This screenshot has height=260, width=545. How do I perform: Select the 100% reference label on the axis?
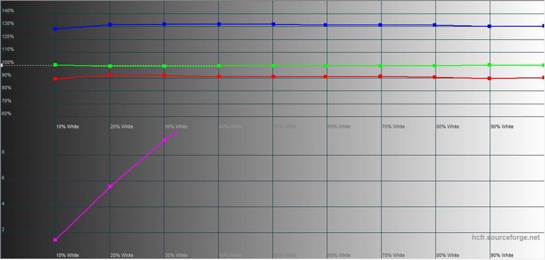pyautogui.click(x=8, y=63)
